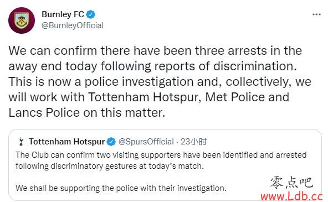
Task: Click the words 'Met Police' in Burnley's tweet
Action: point(235,97)
